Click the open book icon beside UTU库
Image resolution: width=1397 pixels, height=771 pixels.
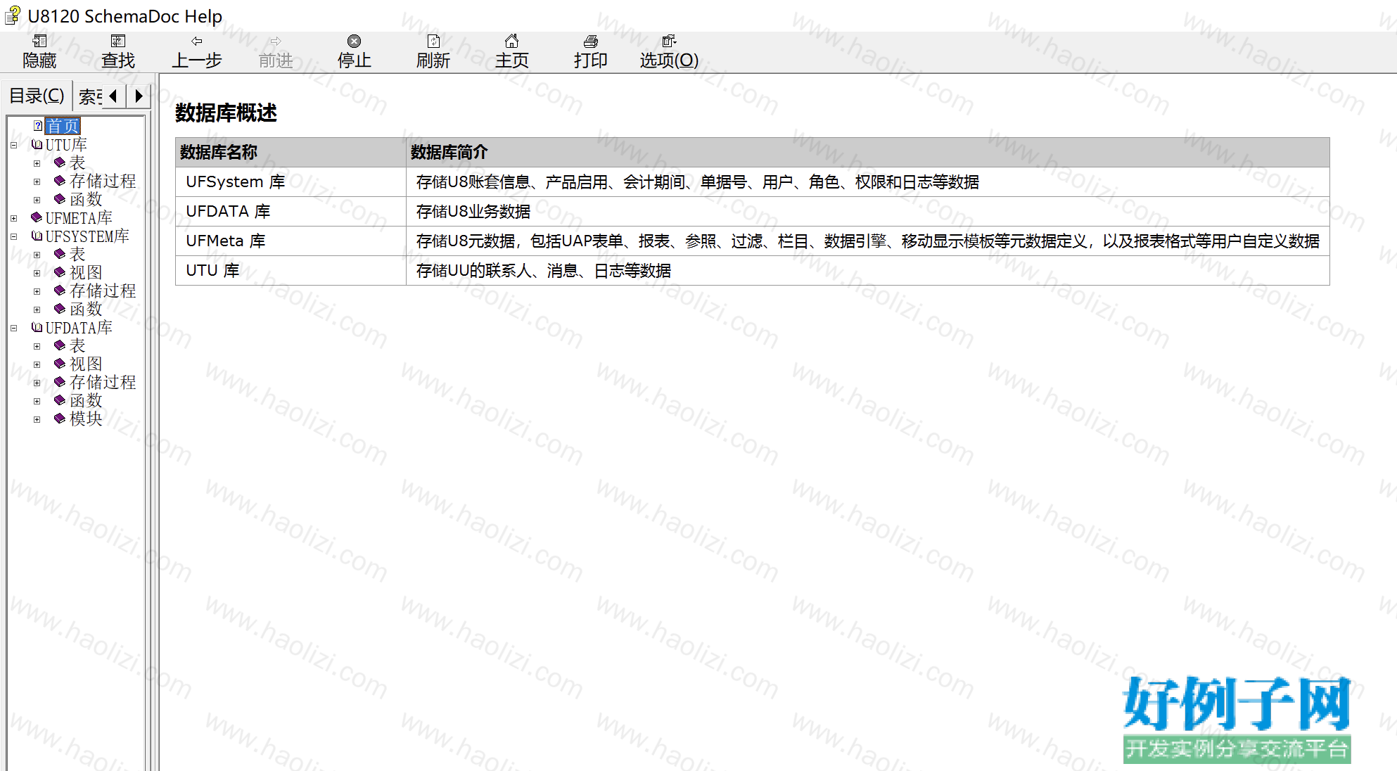pyautogui.click(x=37, y=144)
